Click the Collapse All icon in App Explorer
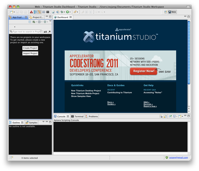This screenshot has width=199, height=171. (x=30, y=22)
